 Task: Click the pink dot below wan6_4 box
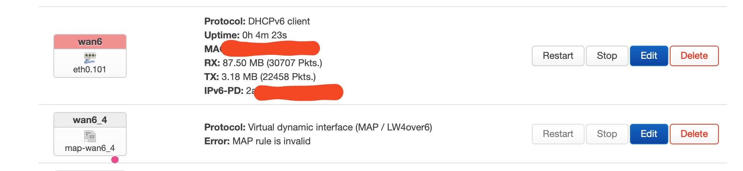tap(115, 160)
